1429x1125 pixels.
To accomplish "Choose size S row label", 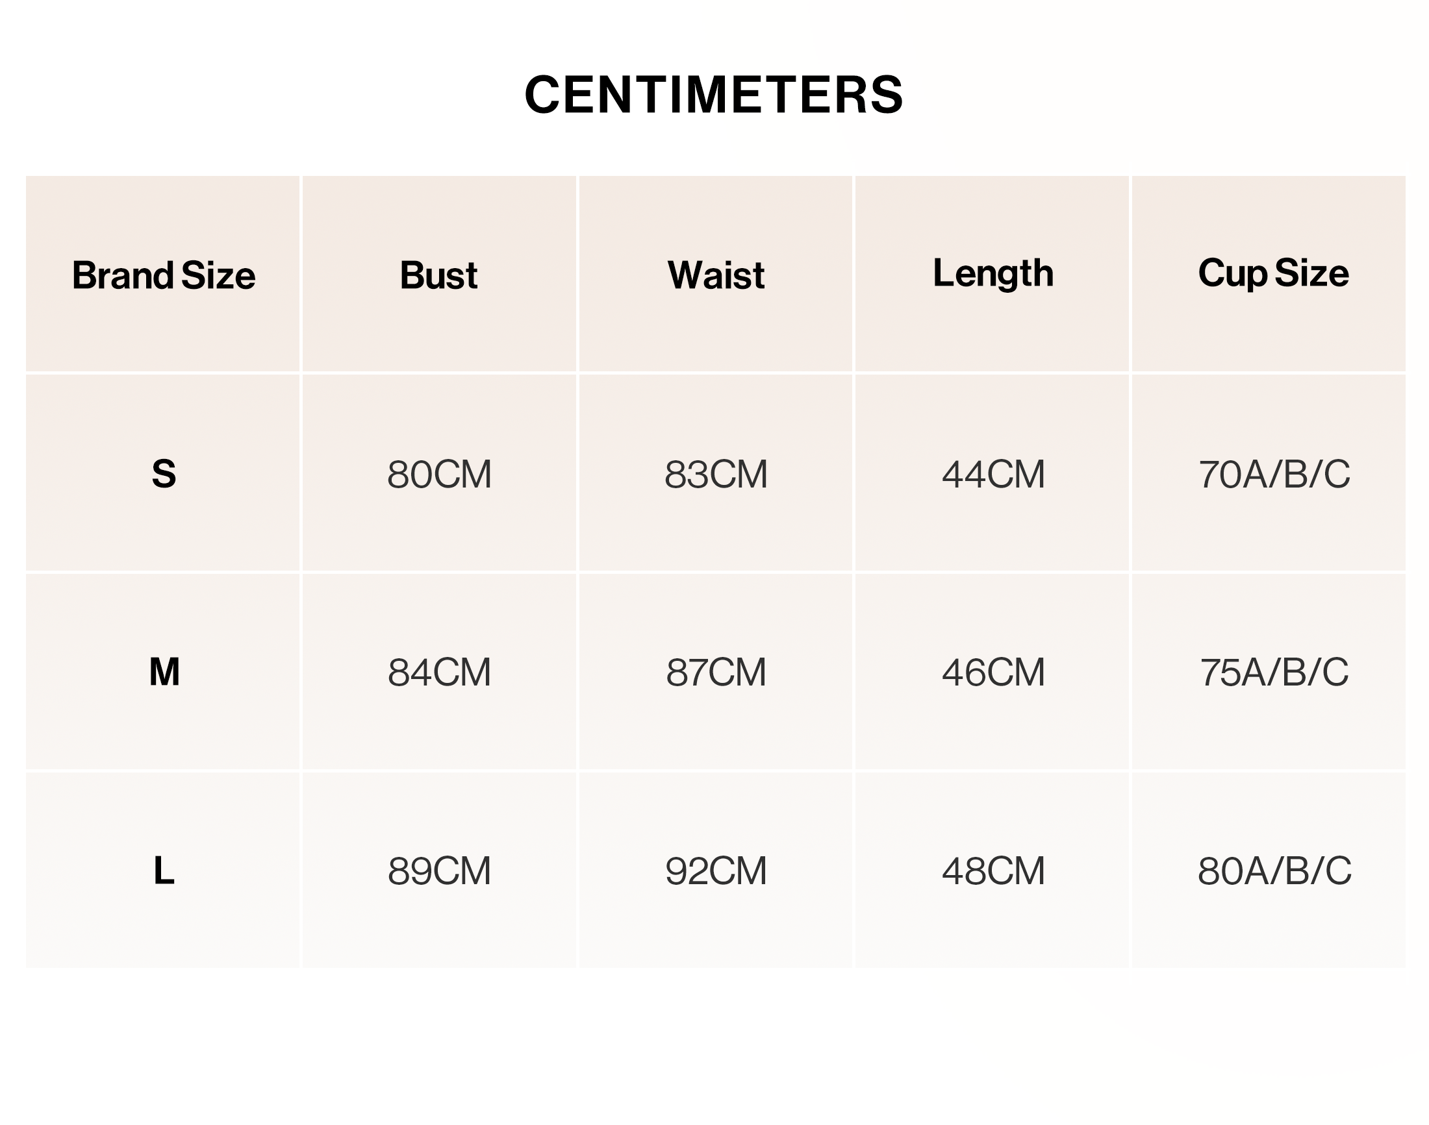I will pos(164,474).
